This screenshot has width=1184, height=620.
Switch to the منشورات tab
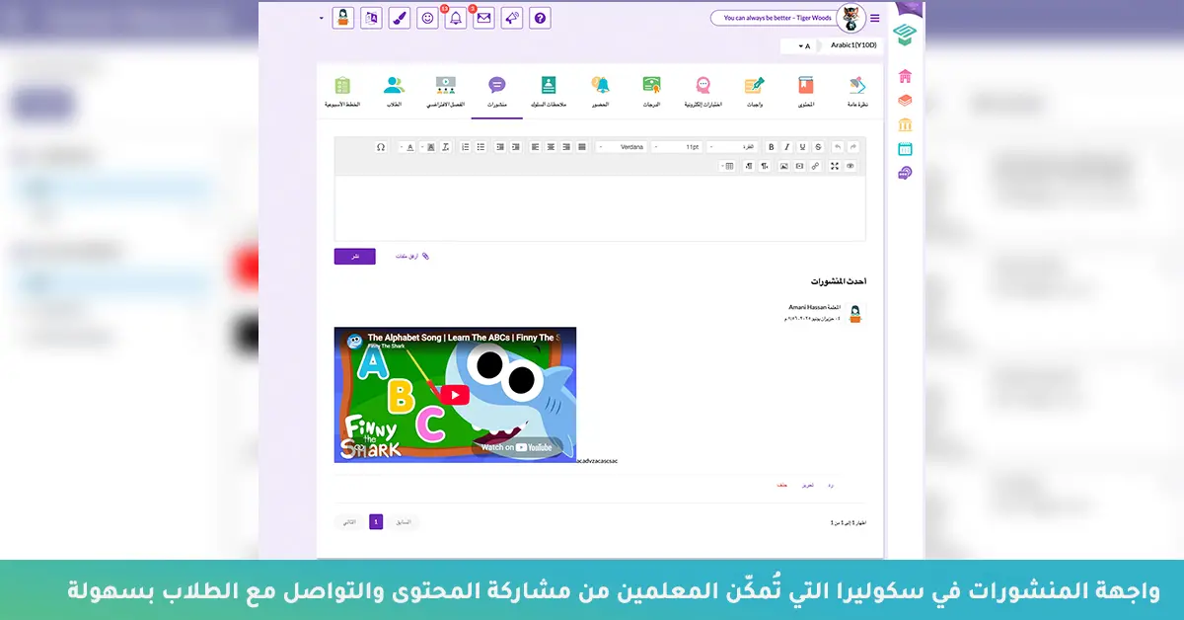pyautogui.click(x=496, y=92)
